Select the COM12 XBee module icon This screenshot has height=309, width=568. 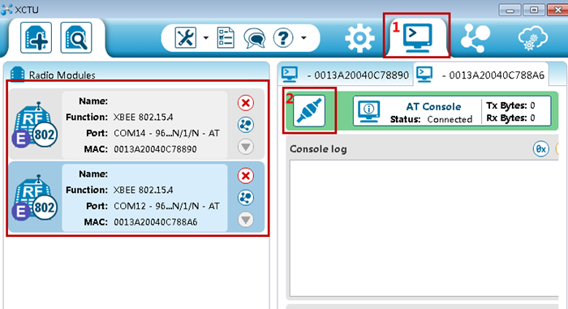tap(35, 198)
